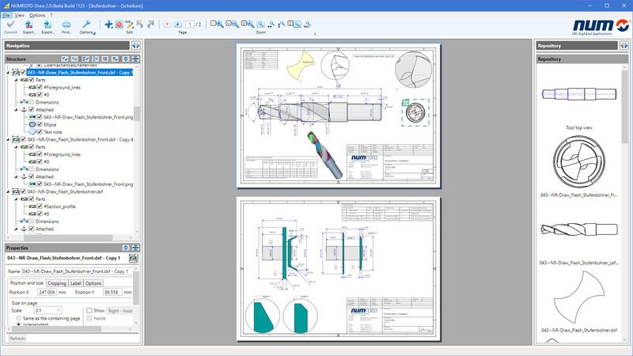633x356 pixels.
Task: Click the Refresh button
Action: (17, 339)
